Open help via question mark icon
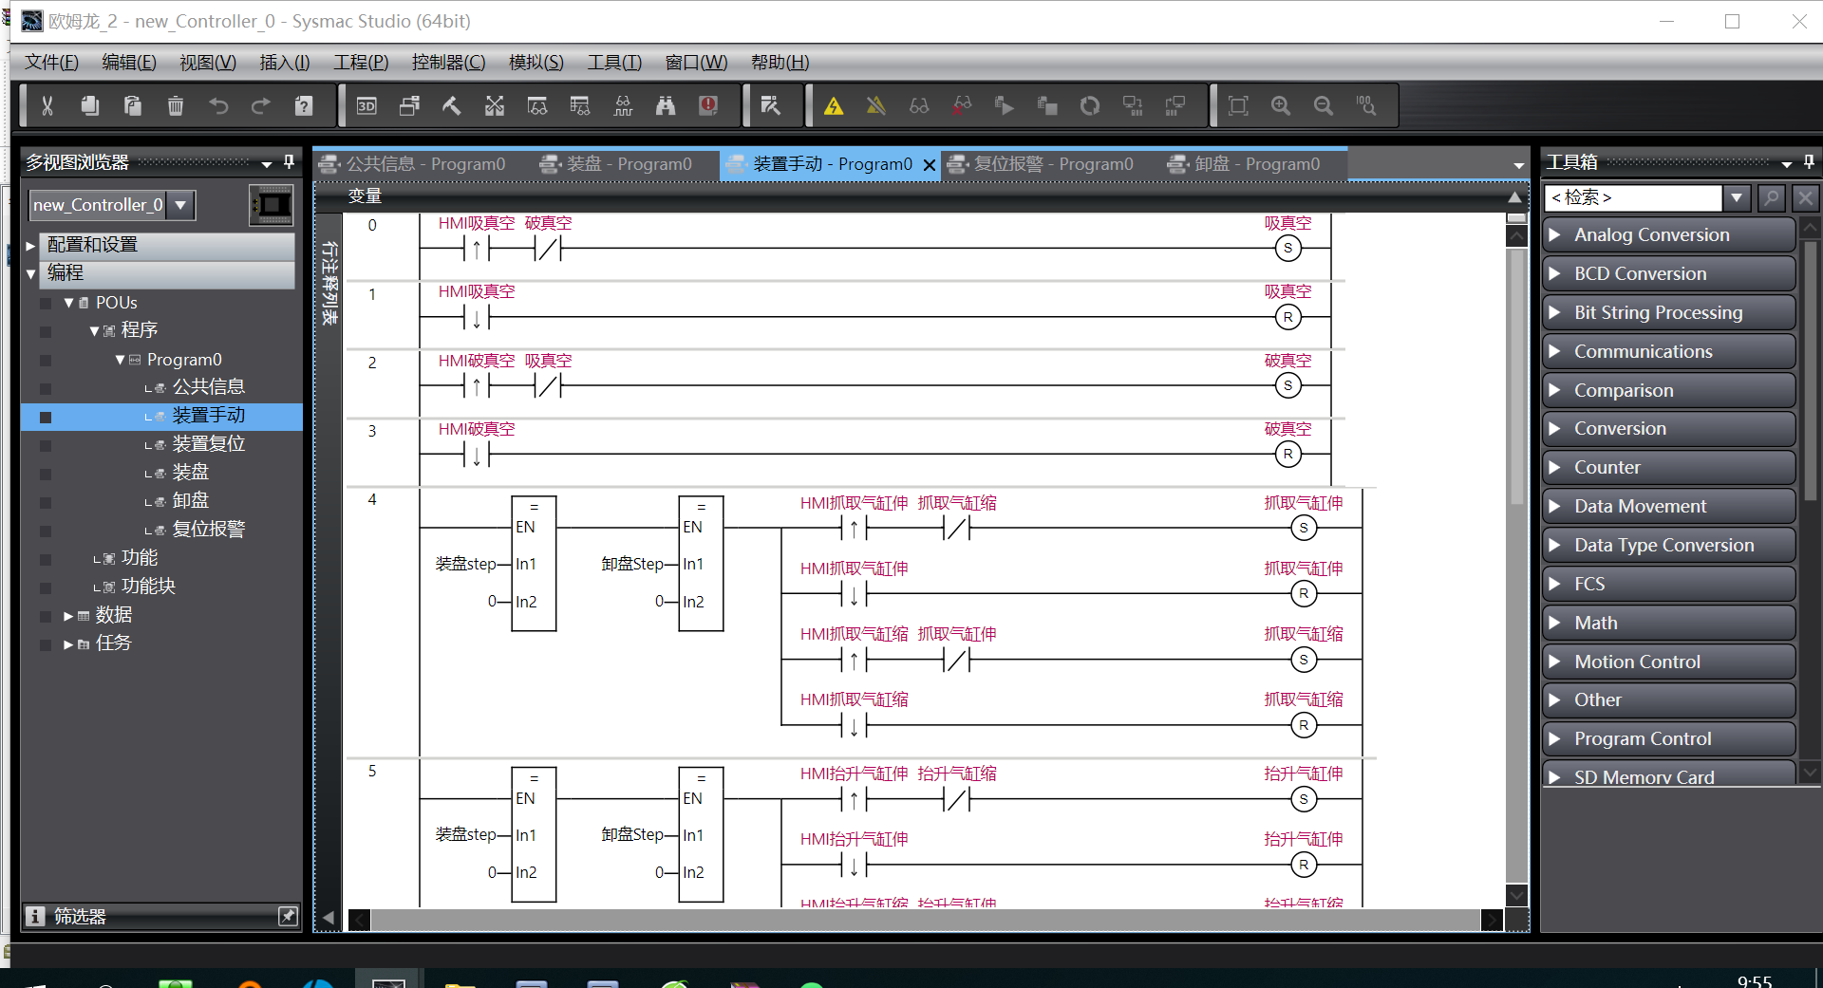The height and width of the screenshot is (988, 1823). click(x=304, y=105)
